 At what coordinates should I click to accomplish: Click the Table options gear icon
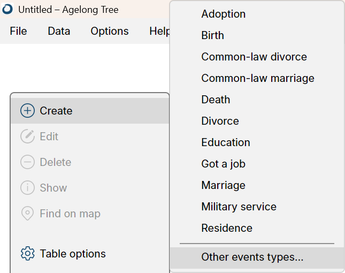[x=27, y=254]
